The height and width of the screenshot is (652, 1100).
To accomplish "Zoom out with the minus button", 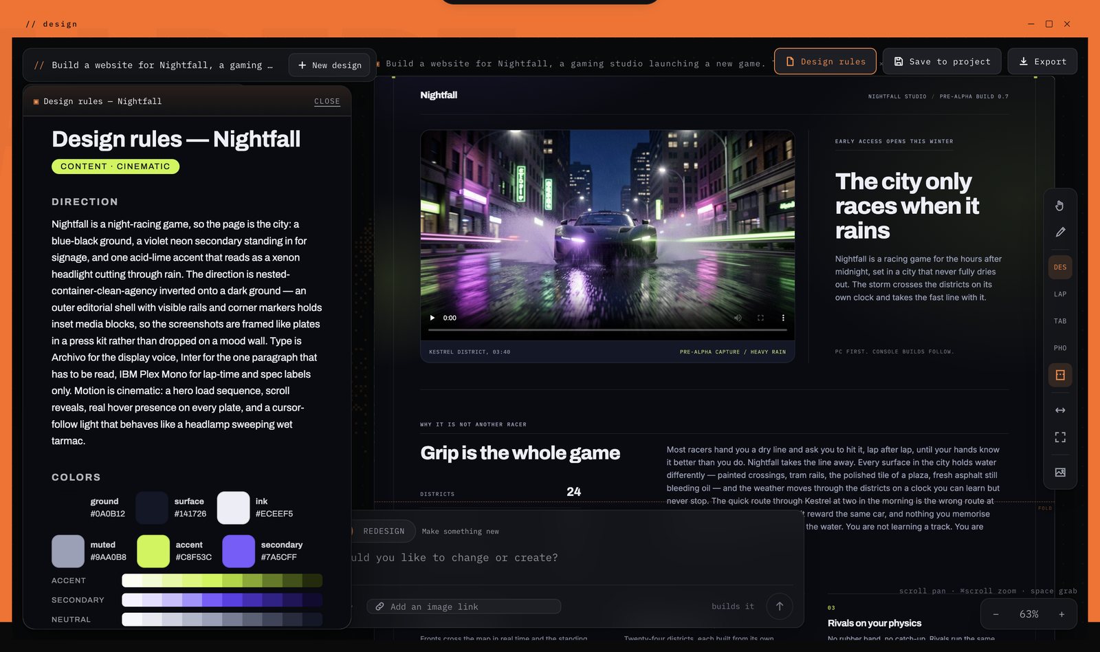I will coord(995,614).
